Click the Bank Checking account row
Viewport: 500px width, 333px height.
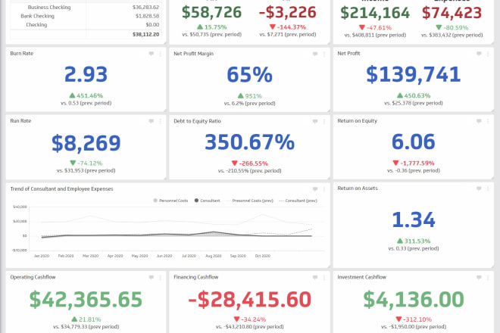point(86,16)
